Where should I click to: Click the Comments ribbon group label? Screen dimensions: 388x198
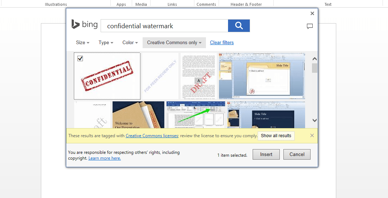[206, 4]
